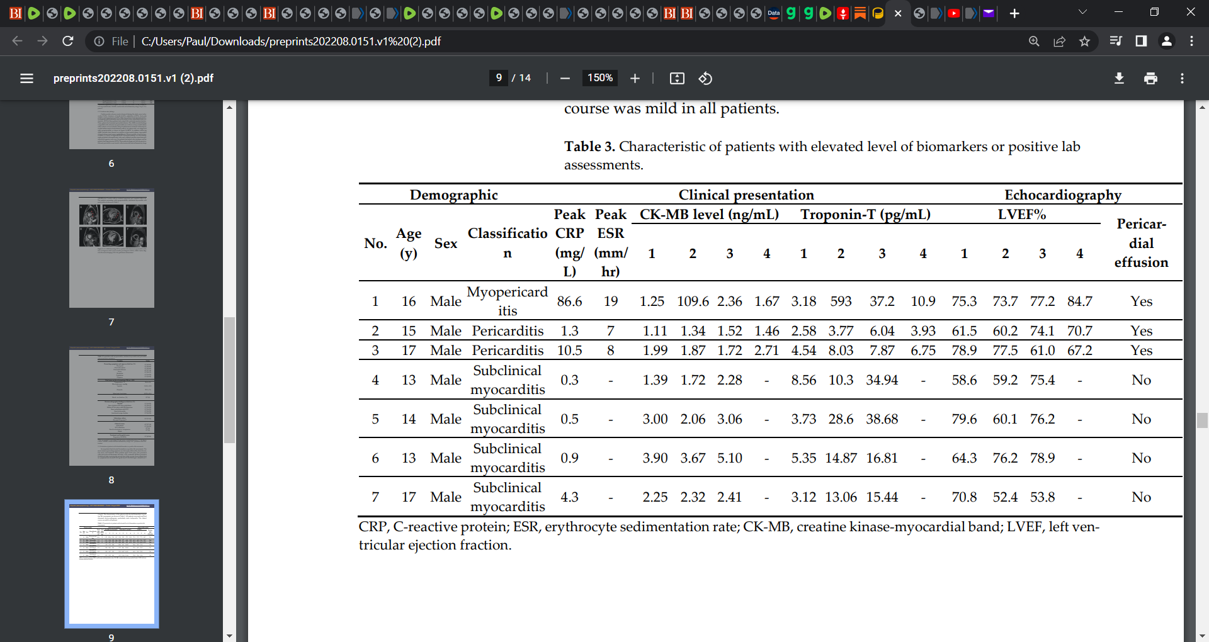Switch to the YouTube tab

point(954,13)
